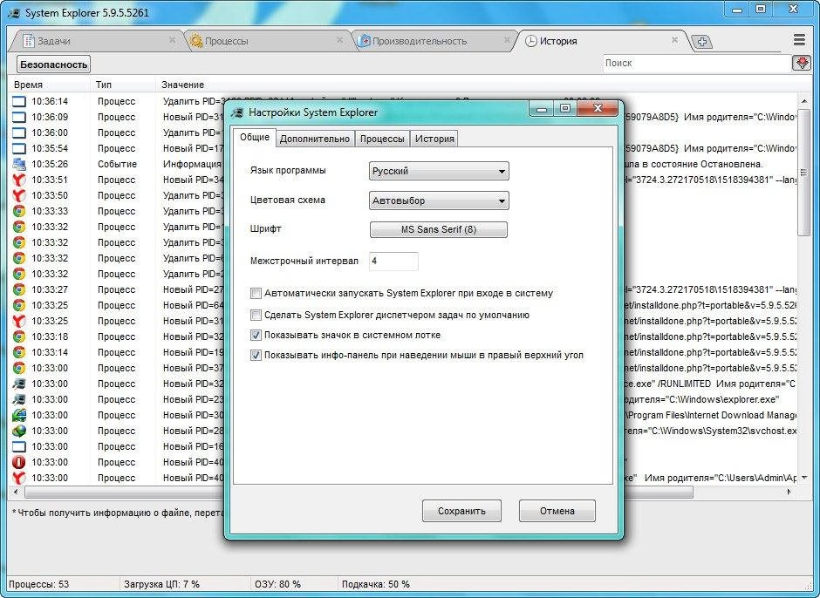Click the Сохранить button

(461, 511)
